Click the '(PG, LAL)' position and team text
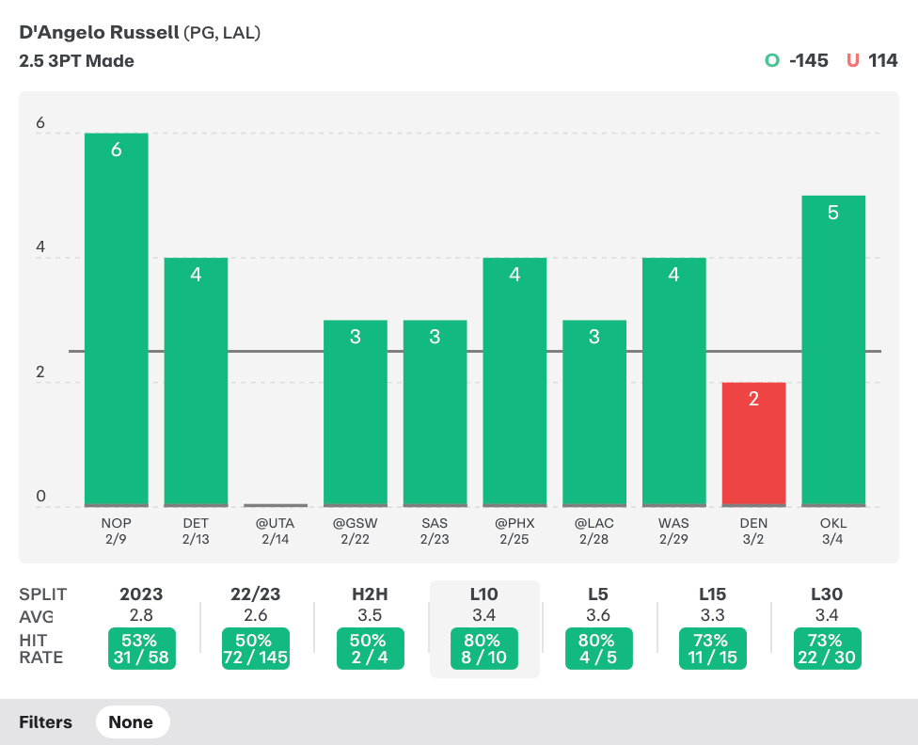 coord(222,33)
